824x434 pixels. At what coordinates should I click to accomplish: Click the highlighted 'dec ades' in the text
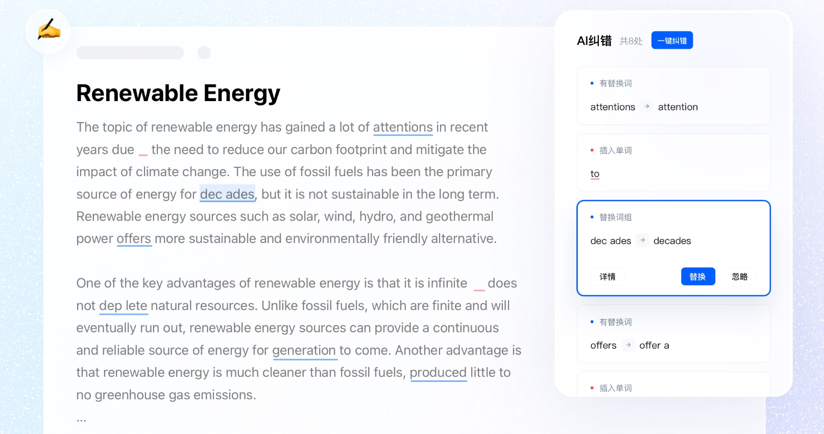(227, 195)
